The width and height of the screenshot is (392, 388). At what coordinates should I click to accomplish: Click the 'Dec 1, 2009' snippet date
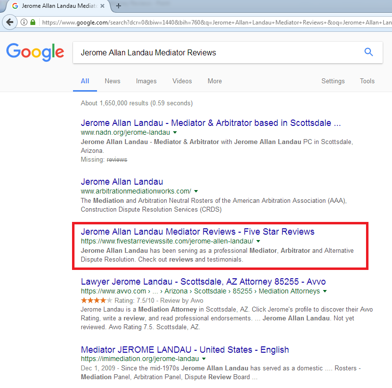[98, 368]
